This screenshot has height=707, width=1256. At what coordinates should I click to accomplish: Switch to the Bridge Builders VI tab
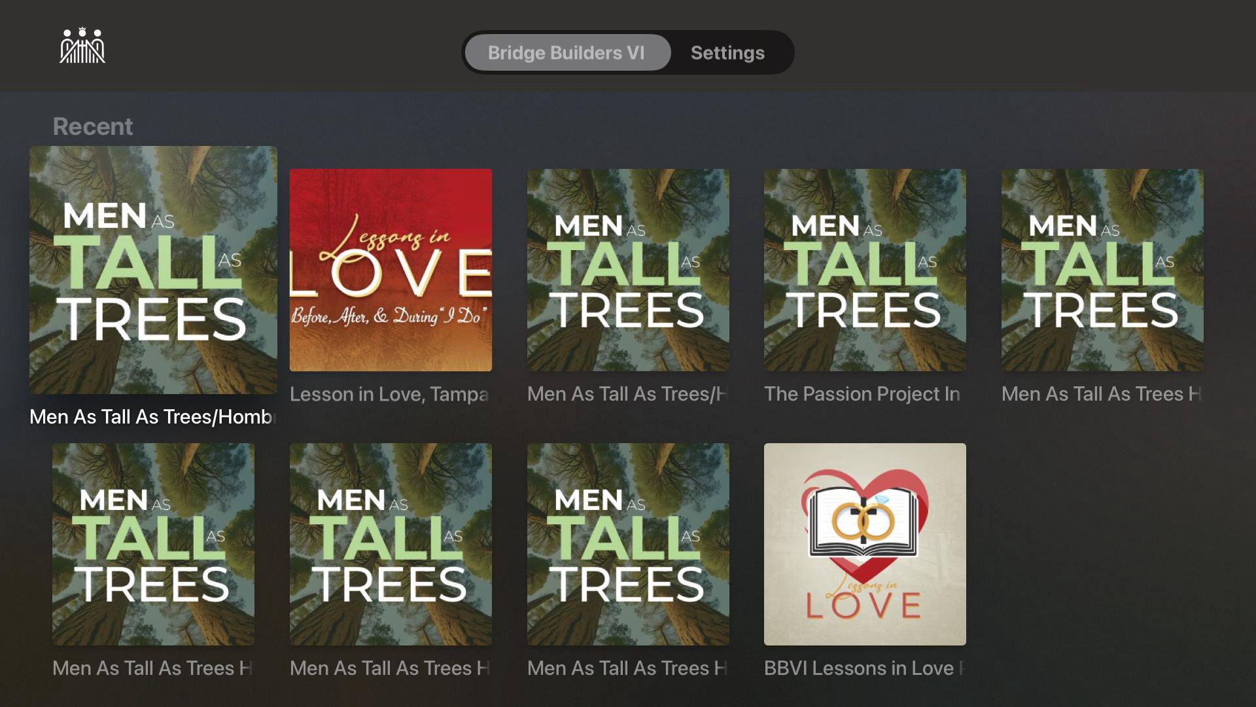click(x=567, y=52)
